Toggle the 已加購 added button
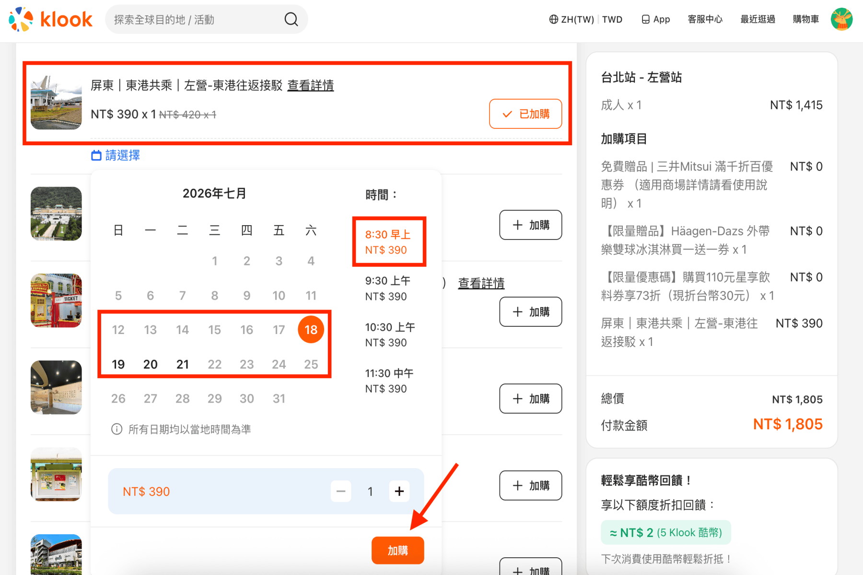 pos(525,114)
